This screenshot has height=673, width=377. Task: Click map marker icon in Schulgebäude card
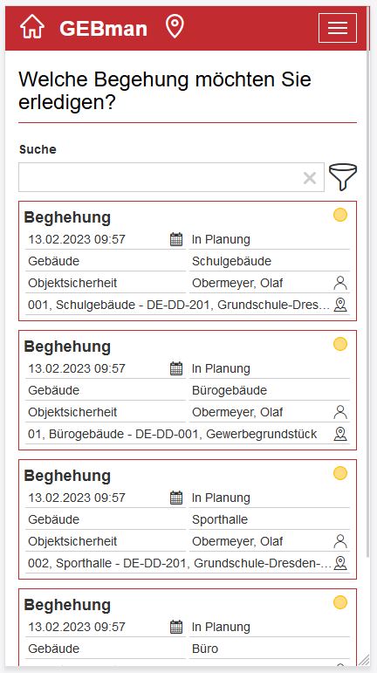point(340,306)
